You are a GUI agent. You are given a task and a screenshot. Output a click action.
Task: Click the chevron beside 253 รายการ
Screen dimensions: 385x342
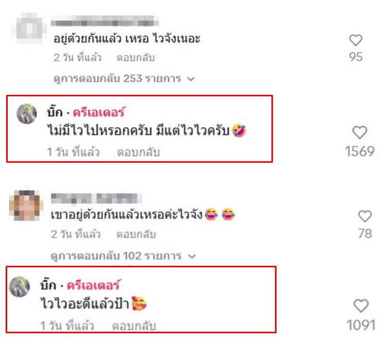pyautogui.click(x=191, y=79)
